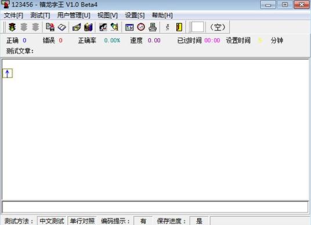This screenshot has width=311, height=225.
Task: Open the 测试[T] menu
Action: click(40, 15)
